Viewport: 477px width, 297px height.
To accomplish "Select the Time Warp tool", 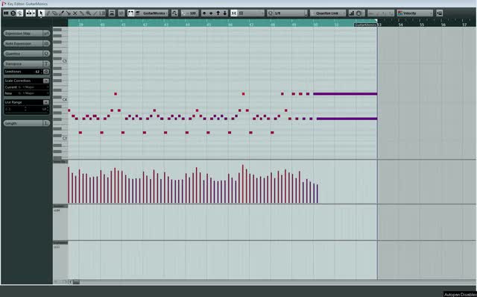I will coord(102,13).
